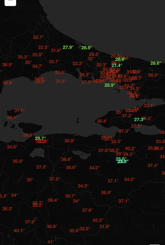Select the 32.5° temperature label

85,229
